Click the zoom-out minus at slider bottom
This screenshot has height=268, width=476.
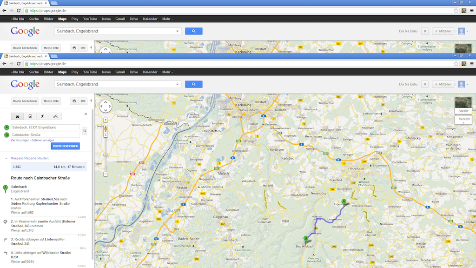106,174
